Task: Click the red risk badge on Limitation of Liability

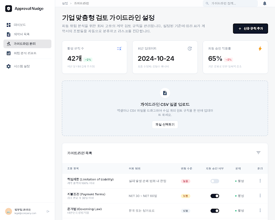Action: click(x=185, y=181)
